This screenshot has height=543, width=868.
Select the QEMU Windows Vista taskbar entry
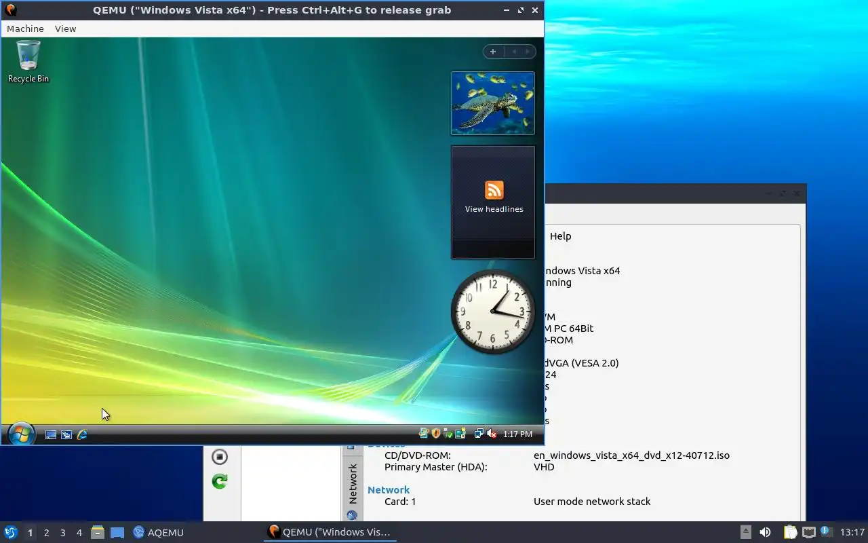(x=330, y=532)
